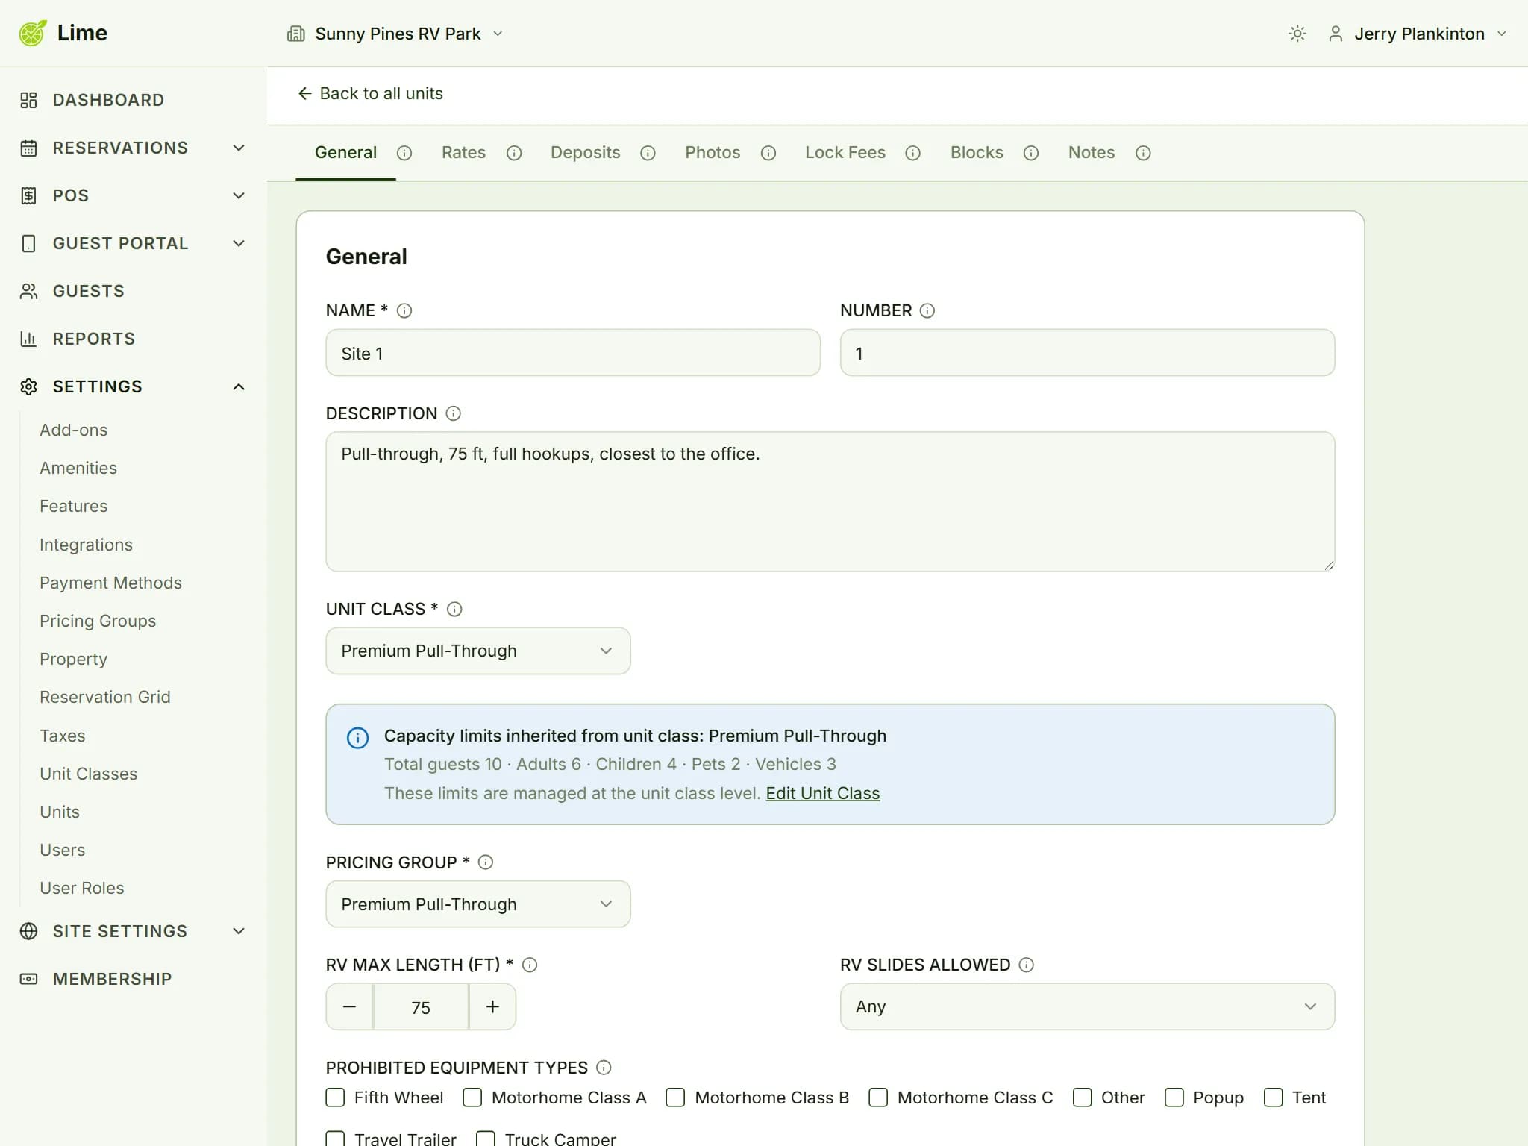The height and width of the screenshot is (1146, 1528).
Task: Click the info icon next to DESCRIPTION label
Action: click(x=454, y=413)
